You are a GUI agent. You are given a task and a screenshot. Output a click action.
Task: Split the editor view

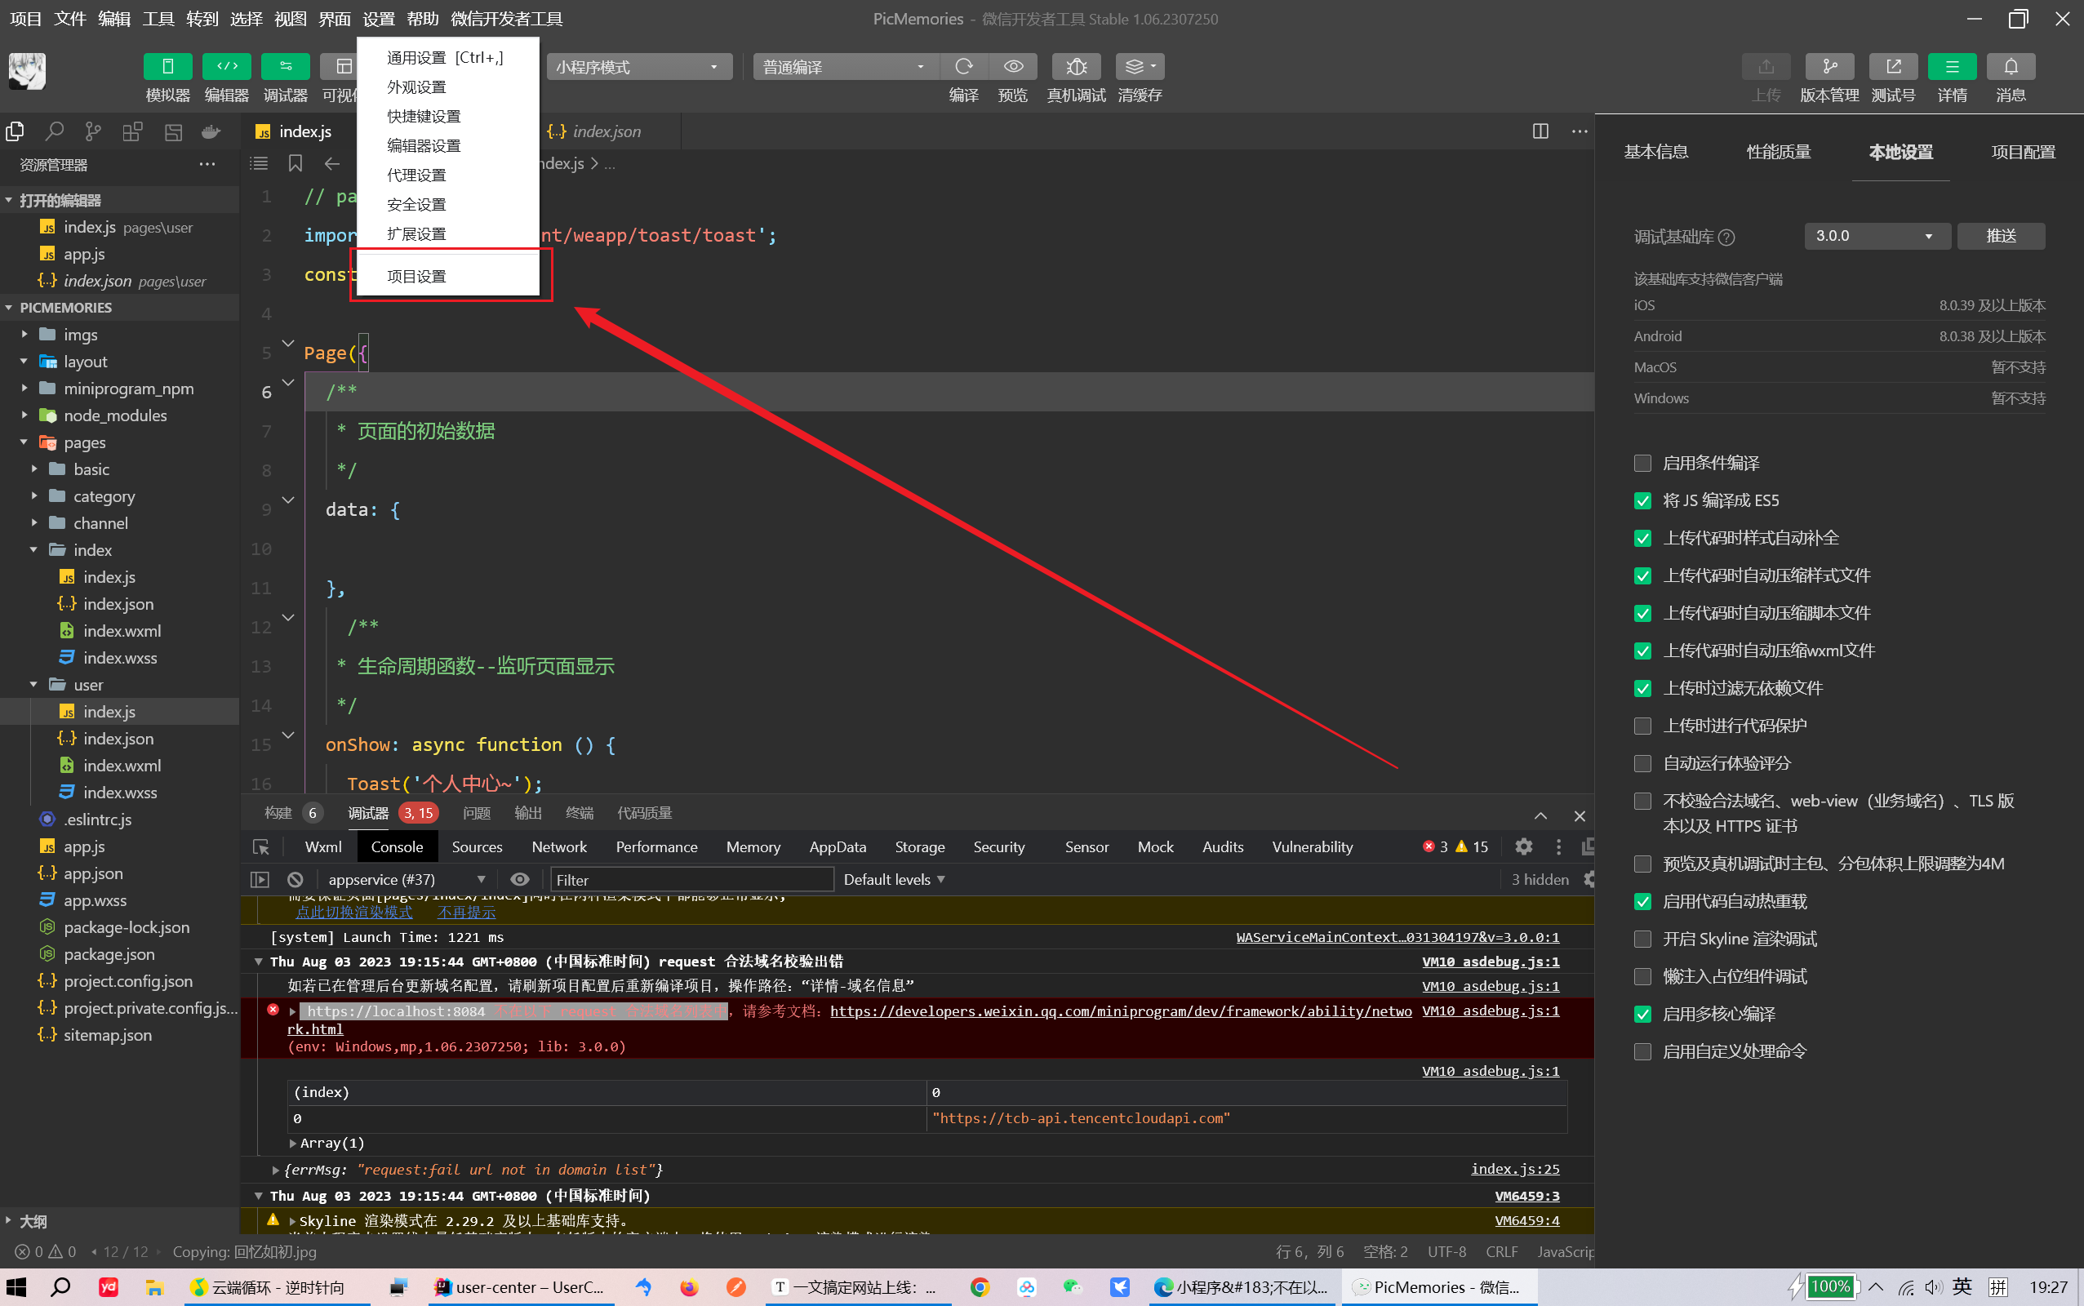(1540, 131)
